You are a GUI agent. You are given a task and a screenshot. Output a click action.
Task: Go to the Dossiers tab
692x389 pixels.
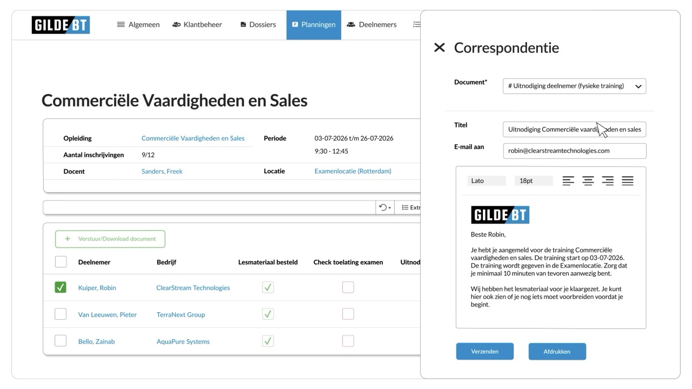[258, 24]
